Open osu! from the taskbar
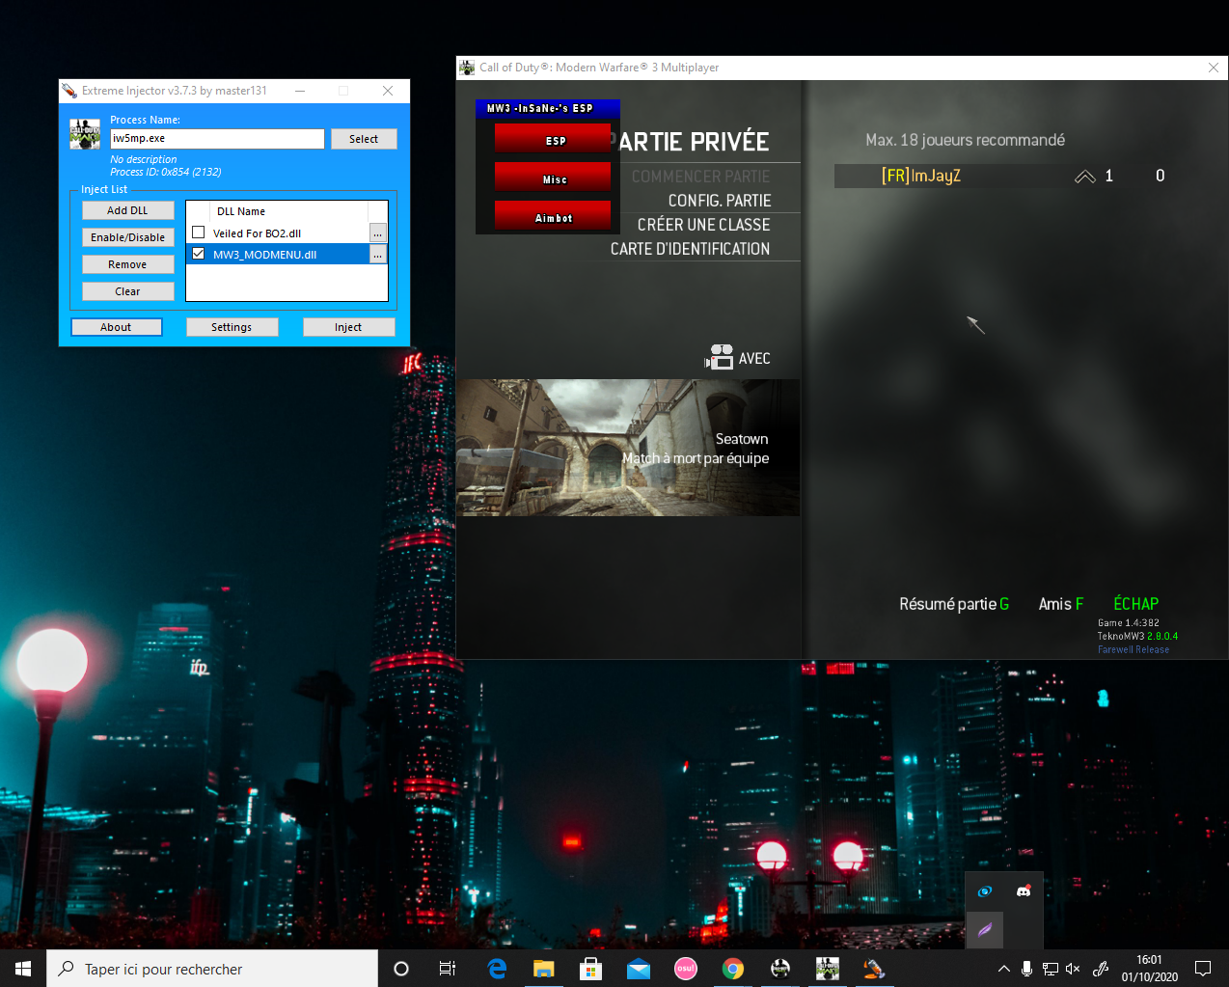This screenshot has width=1229, height=987. pyautogui.click(x=685, y=969)
